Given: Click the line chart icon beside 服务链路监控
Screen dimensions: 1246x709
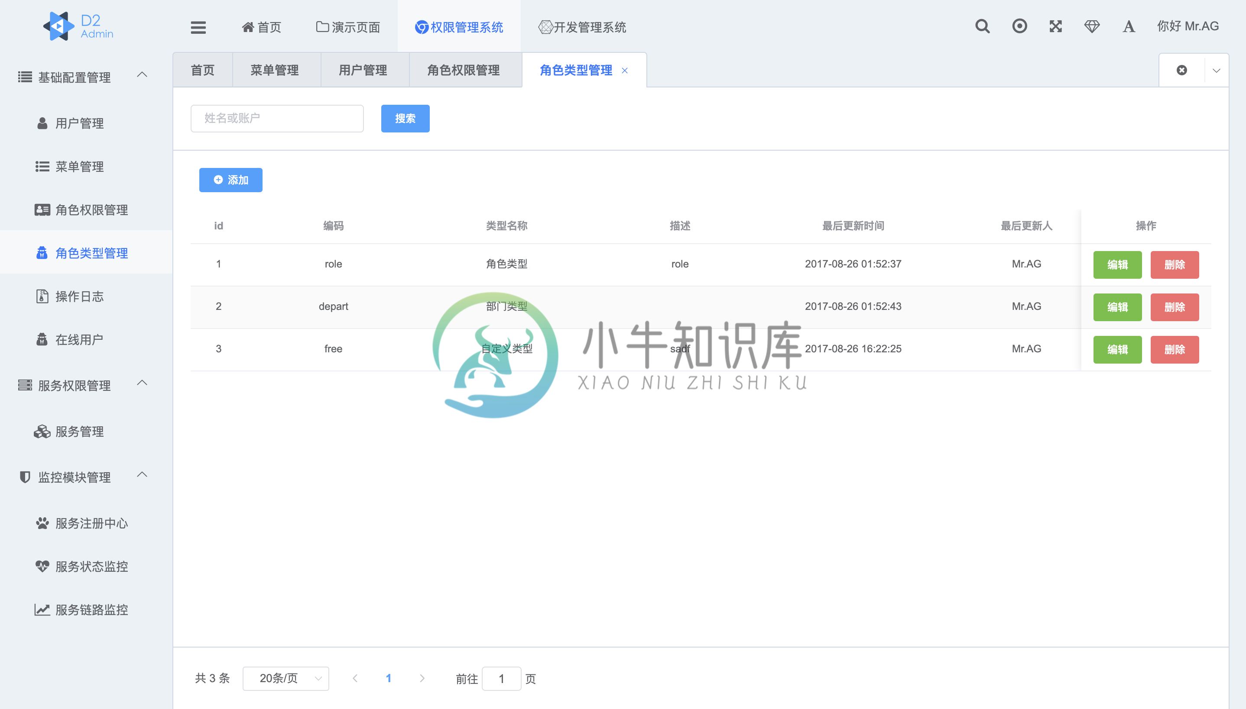Looking at the screenshot, I should (x=42, y=609).
